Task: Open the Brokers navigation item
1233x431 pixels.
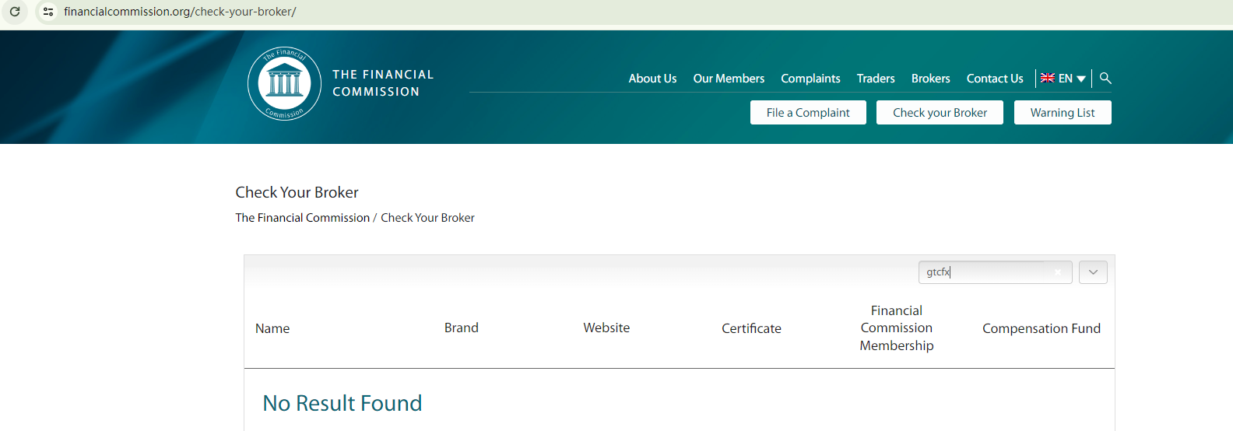Action: coord(930,79)
